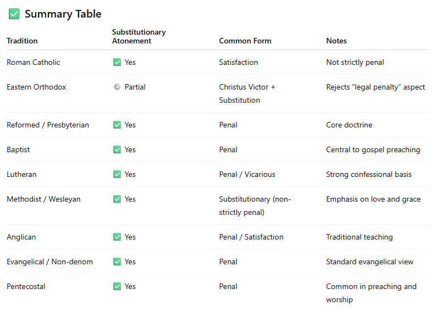Click the Tradition column header

click(22, 41)
